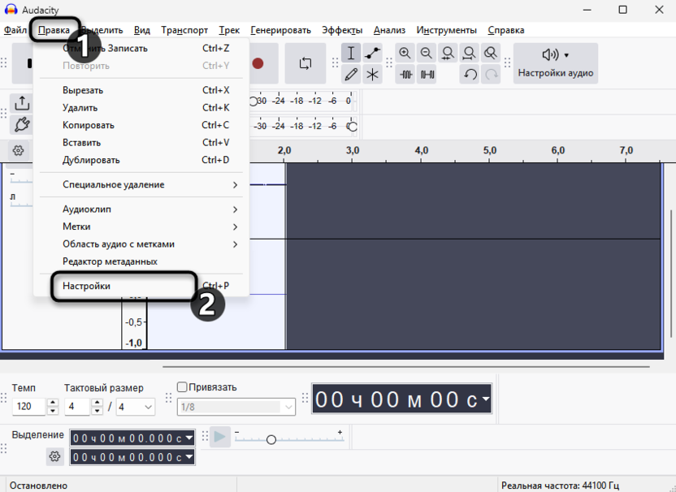Select the Multi-tool asterisk icon
This screenshot has height=492, width=676.
point(372,75)
